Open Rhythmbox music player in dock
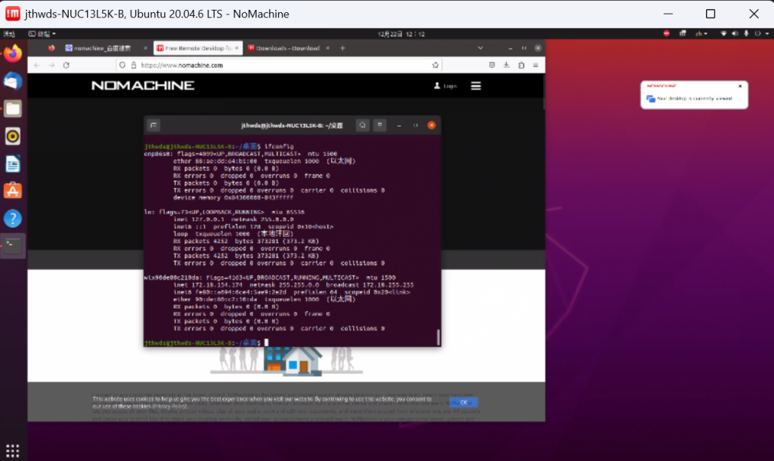Screen dimensions: 774x461 [x=13, y=136]
